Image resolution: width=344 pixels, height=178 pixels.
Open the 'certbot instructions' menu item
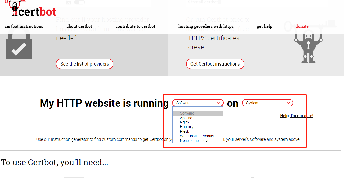click(24, 26)
